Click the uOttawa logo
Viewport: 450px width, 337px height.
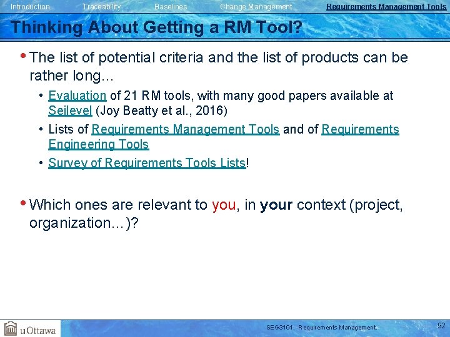tap(30, 329)
